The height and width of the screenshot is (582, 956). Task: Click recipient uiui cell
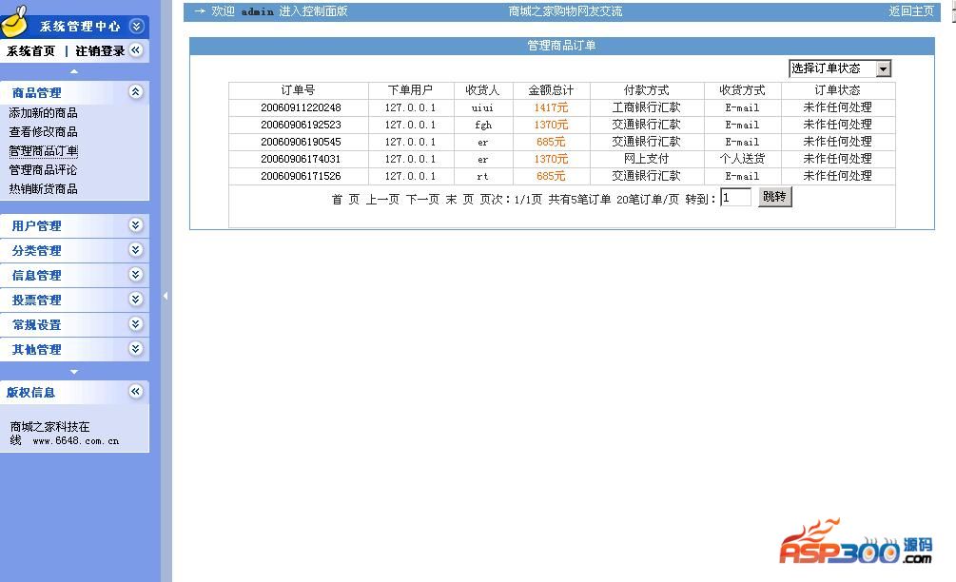(482, 107)
